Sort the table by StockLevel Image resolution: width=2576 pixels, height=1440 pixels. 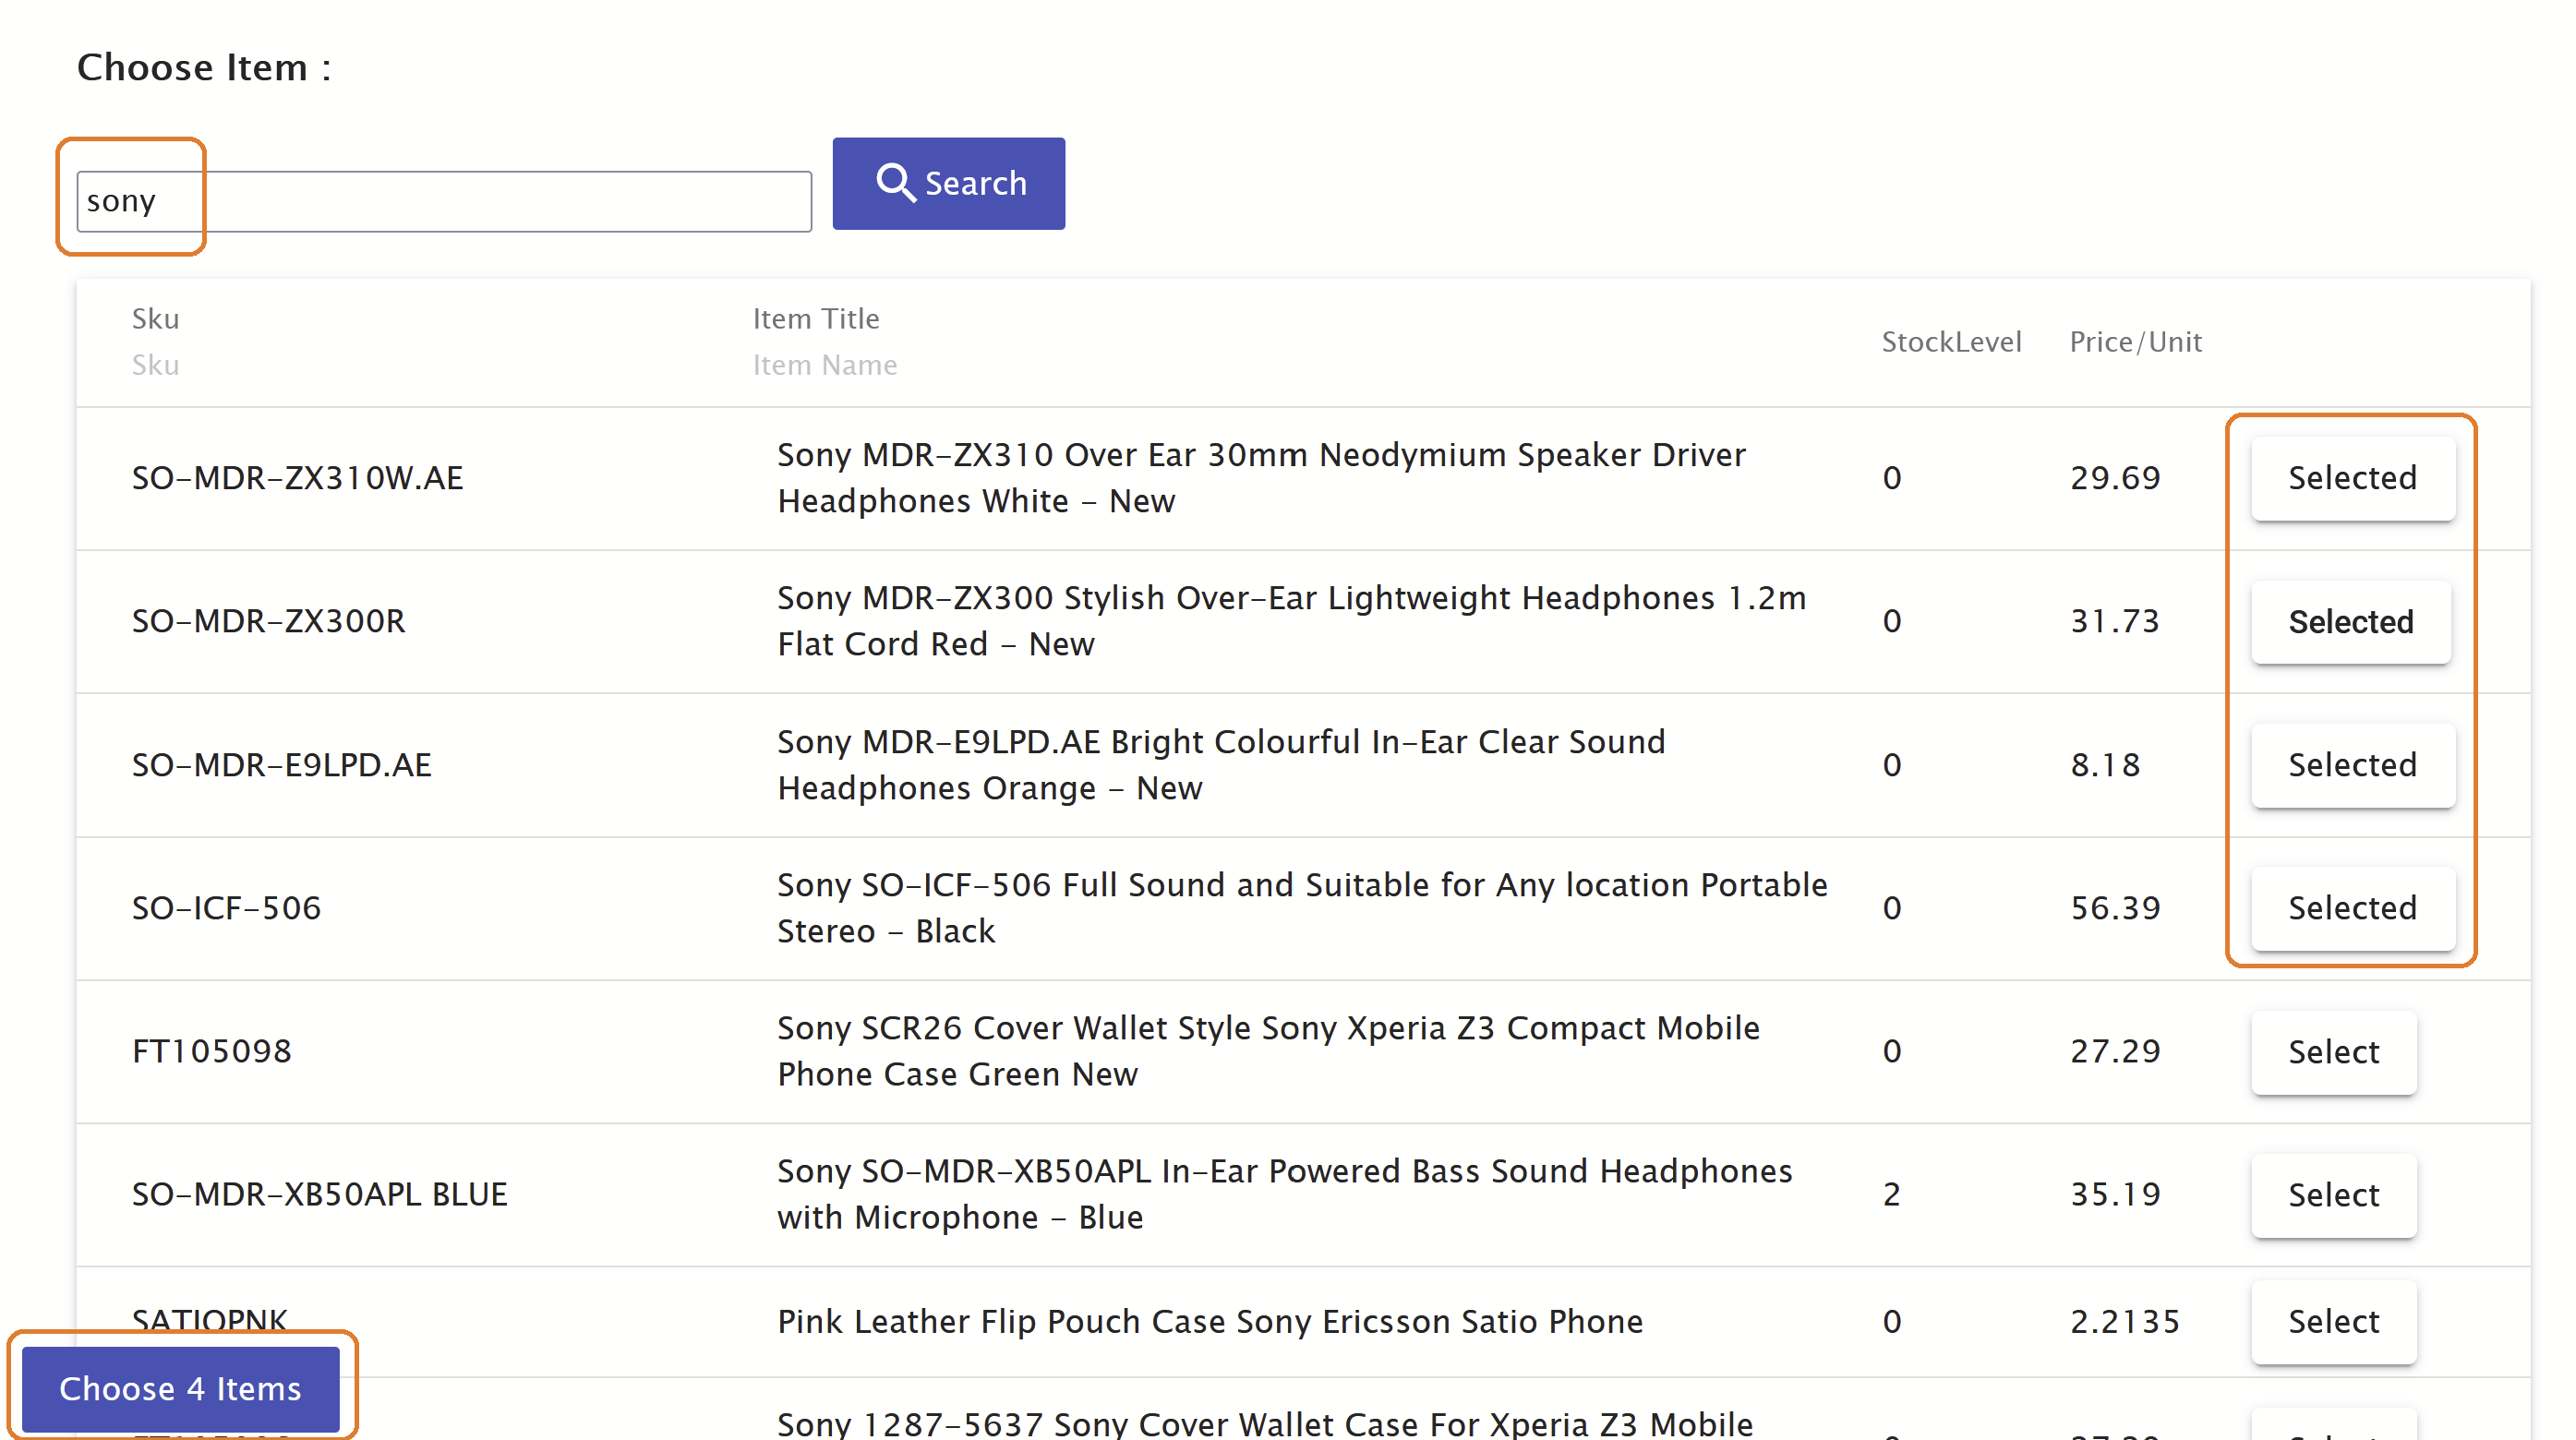coord(1951,341)
